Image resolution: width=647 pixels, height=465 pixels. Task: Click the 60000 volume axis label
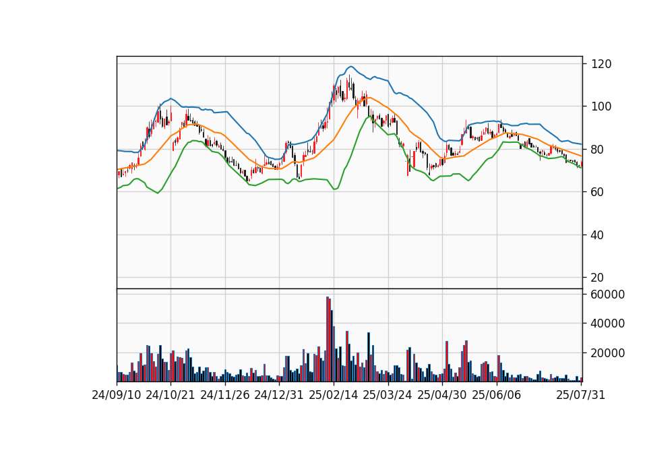[x=608, y=294]
